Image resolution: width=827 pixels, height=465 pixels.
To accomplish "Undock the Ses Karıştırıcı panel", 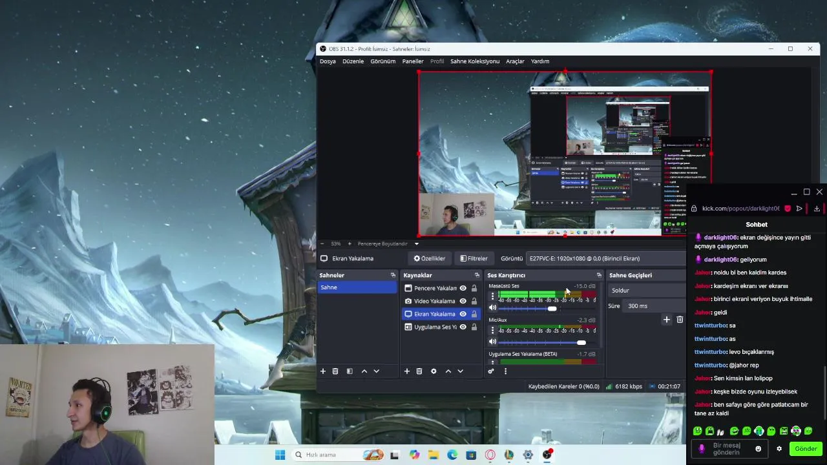I will point(599,275).
